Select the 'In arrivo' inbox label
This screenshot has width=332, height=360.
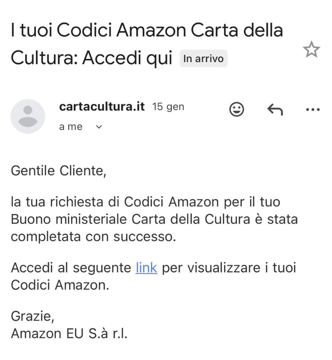(x=204, y=58)
